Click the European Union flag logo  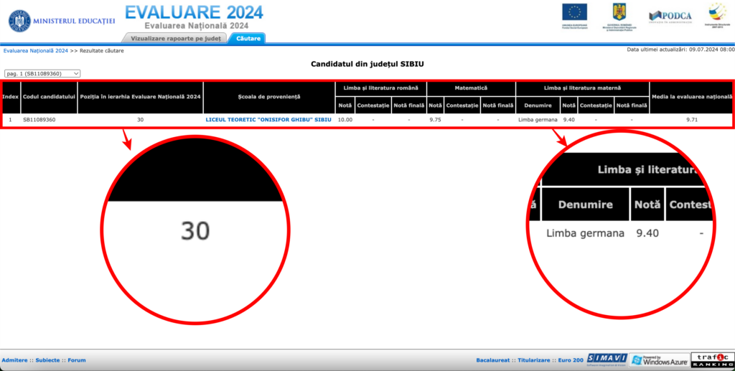(x=574, y=12)
